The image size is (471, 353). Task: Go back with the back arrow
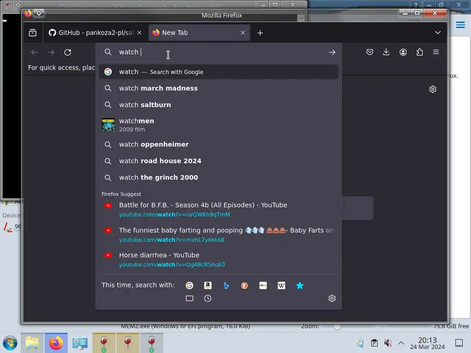pos(34,52)
